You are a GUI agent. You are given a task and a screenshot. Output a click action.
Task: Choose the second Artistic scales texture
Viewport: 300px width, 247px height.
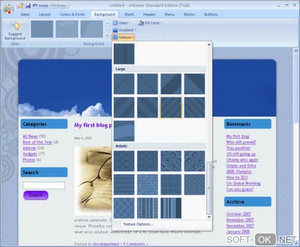click(148, 161)
